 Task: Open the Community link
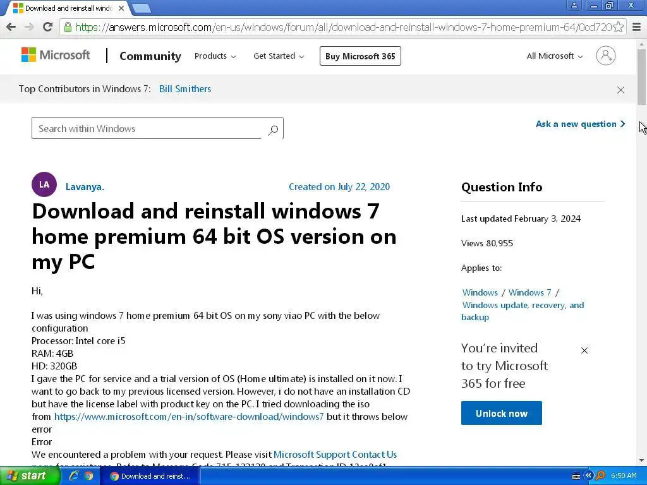point(150,56)
